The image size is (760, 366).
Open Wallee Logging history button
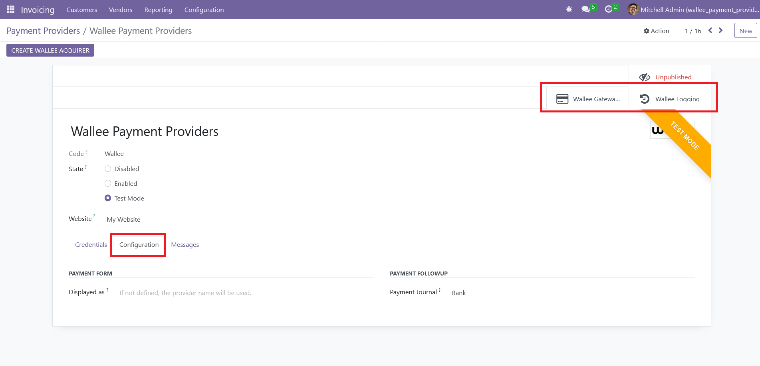(670, 99)
